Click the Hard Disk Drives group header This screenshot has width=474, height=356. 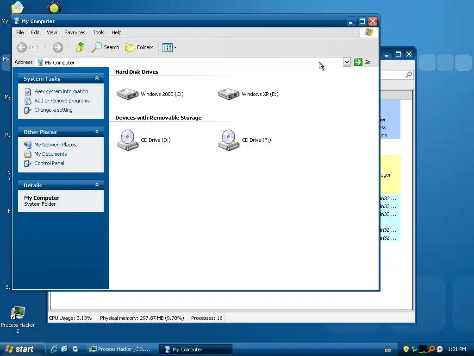(x=137, y=72)
